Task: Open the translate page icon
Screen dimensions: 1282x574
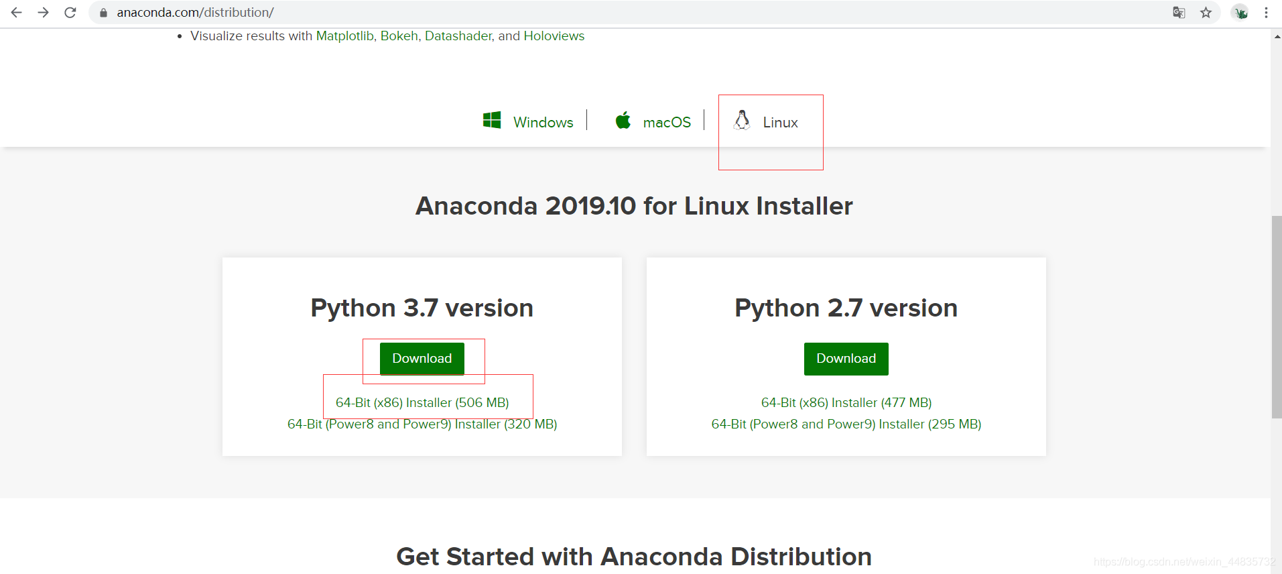Action: pyautogui.click(x=1179, y=12)
